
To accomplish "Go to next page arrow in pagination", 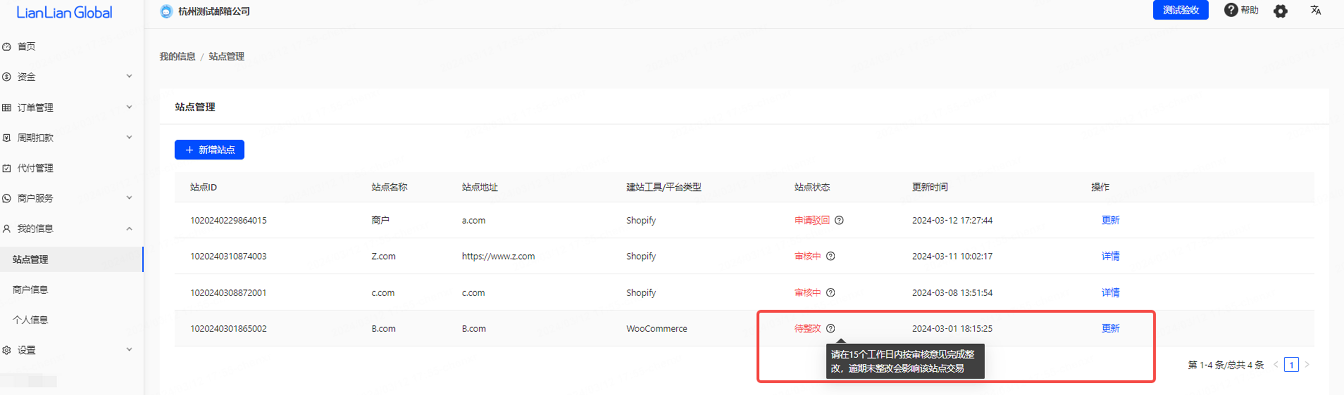I will [x=1307, y=365].
